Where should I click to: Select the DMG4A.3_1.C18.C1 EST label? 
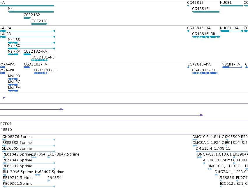click(x=214, y=154)
